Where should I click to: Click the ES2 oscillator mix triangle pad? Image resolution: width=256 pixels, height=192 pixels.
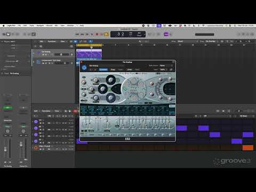tap(116, 89)
